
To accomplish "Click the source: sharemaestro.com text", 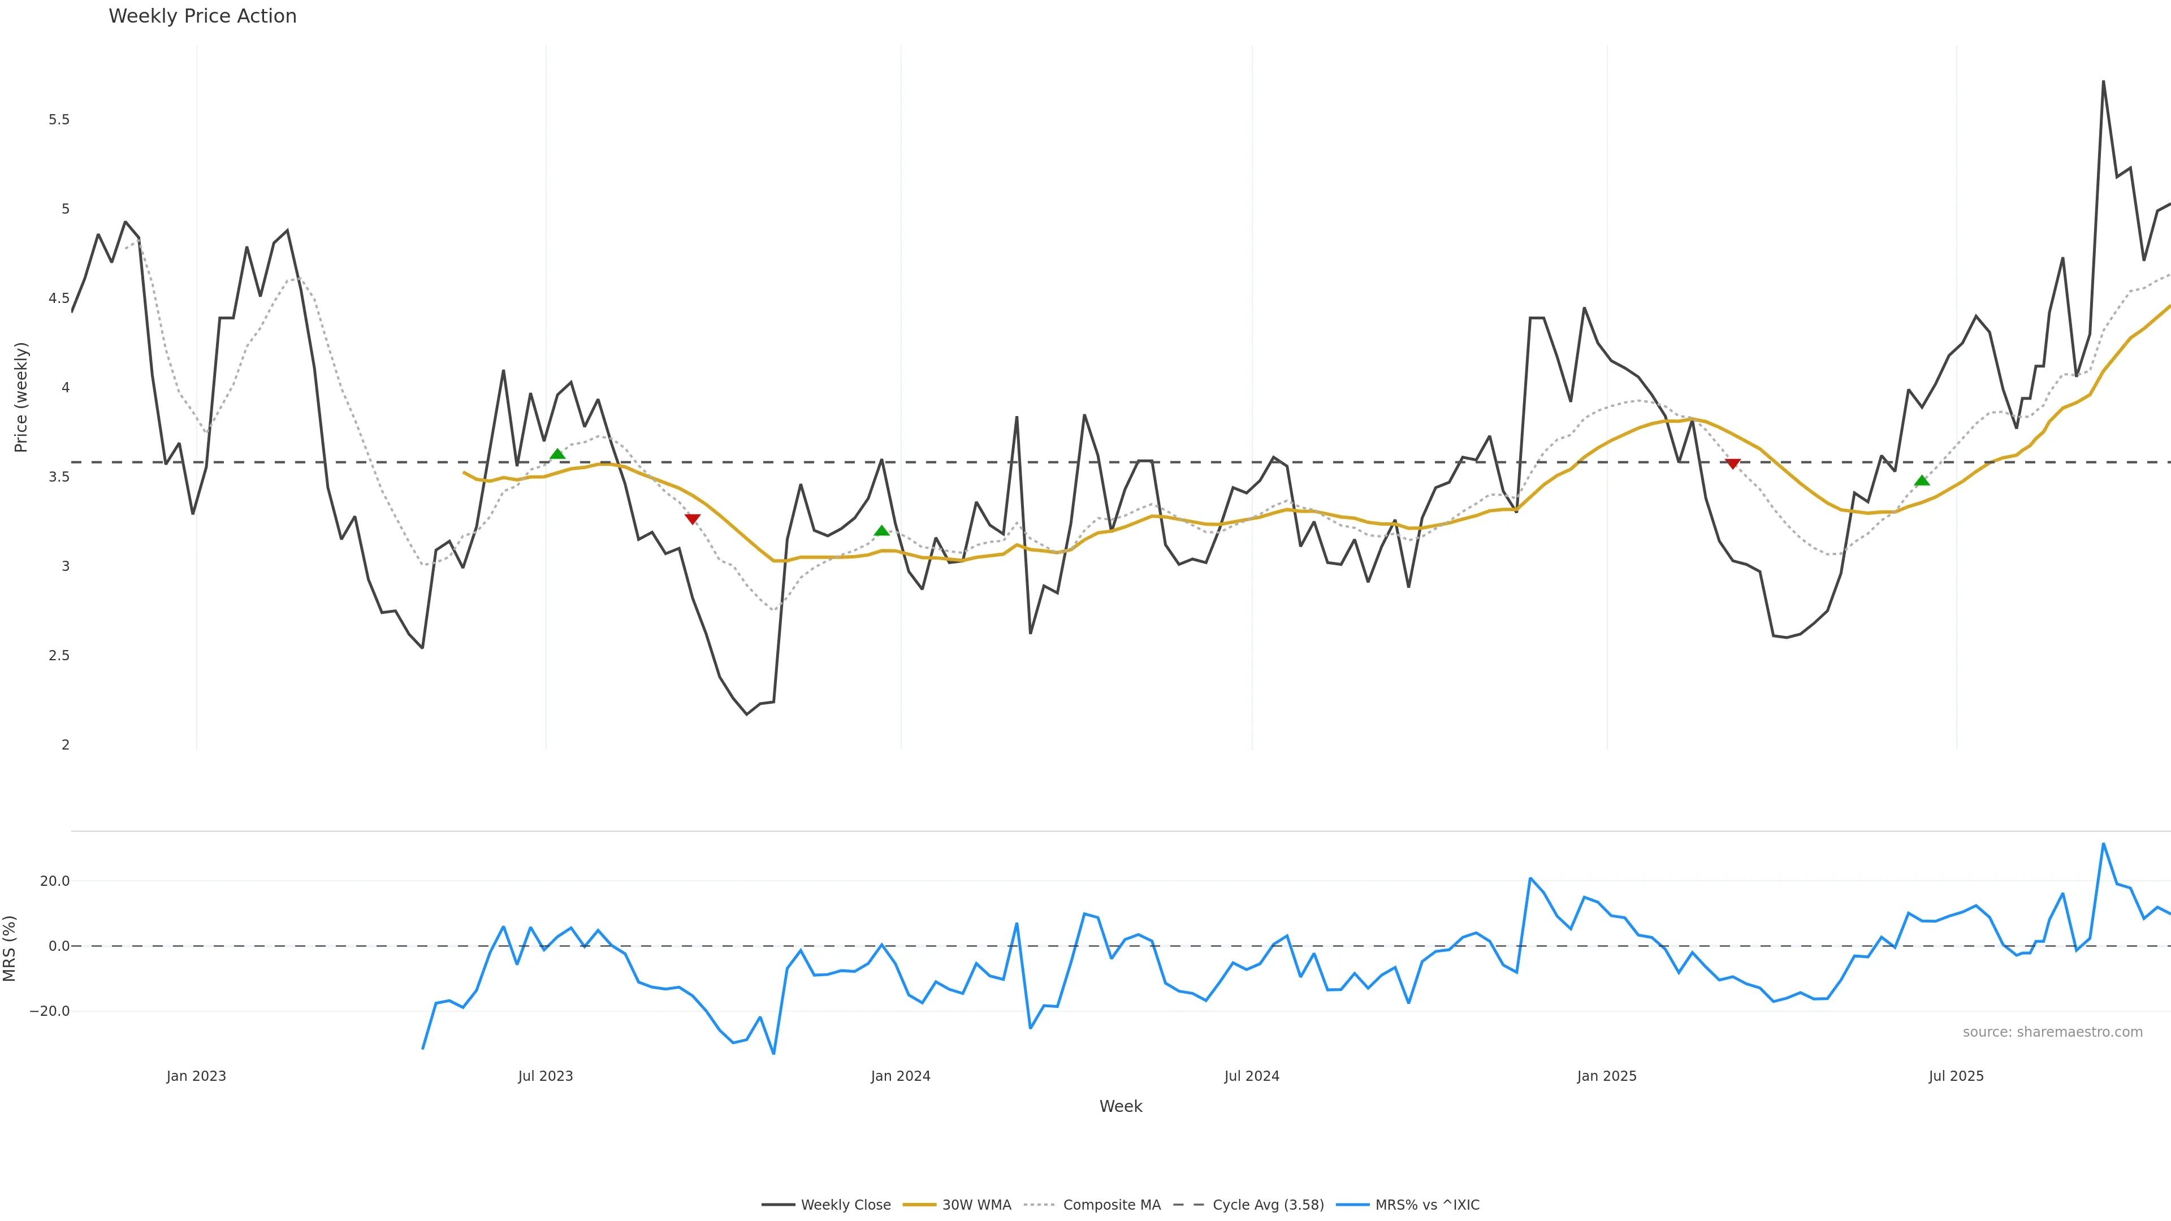I will (2052, 1032).
